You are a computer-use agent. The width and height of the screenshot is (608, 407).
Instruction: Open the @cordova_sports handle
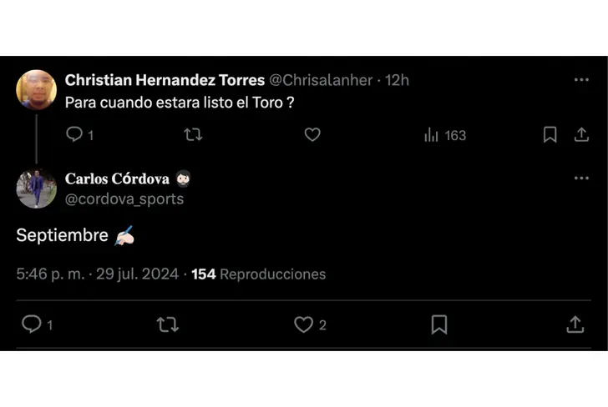pos(124,199)
